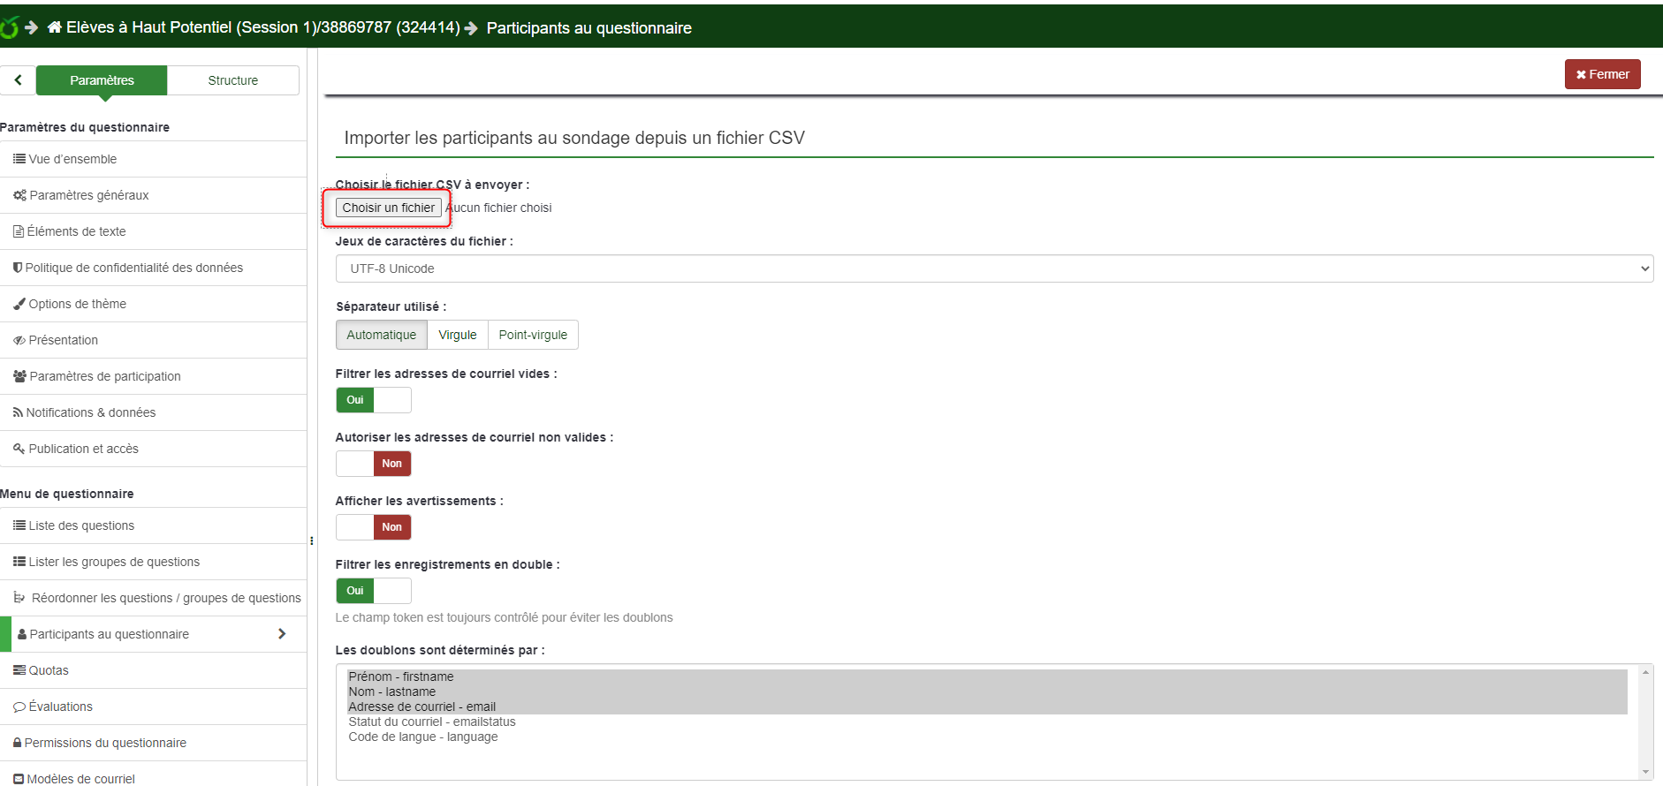Select the Paramètres tab
1663x786 pixels.
tap(102, 80)
